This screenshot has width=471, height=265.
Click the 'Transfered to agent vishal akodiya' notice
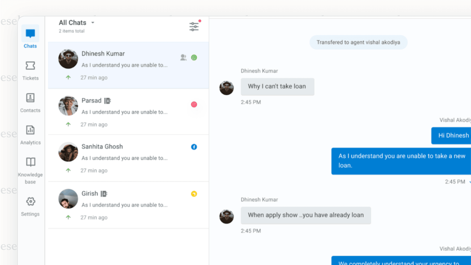[358, 42]
